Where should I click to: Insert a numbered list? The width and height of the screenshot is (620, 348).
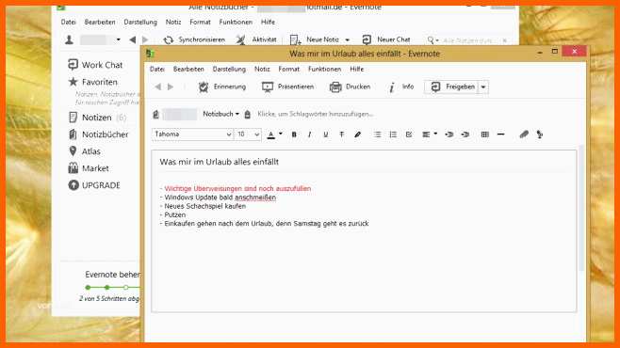[393, 134]
